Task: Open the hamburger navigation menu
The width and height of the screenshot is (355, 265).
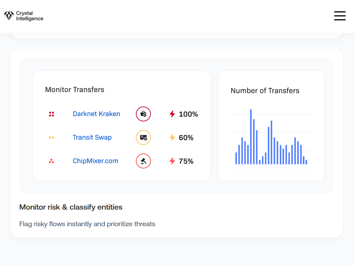Action: click(x=340, y=15)
